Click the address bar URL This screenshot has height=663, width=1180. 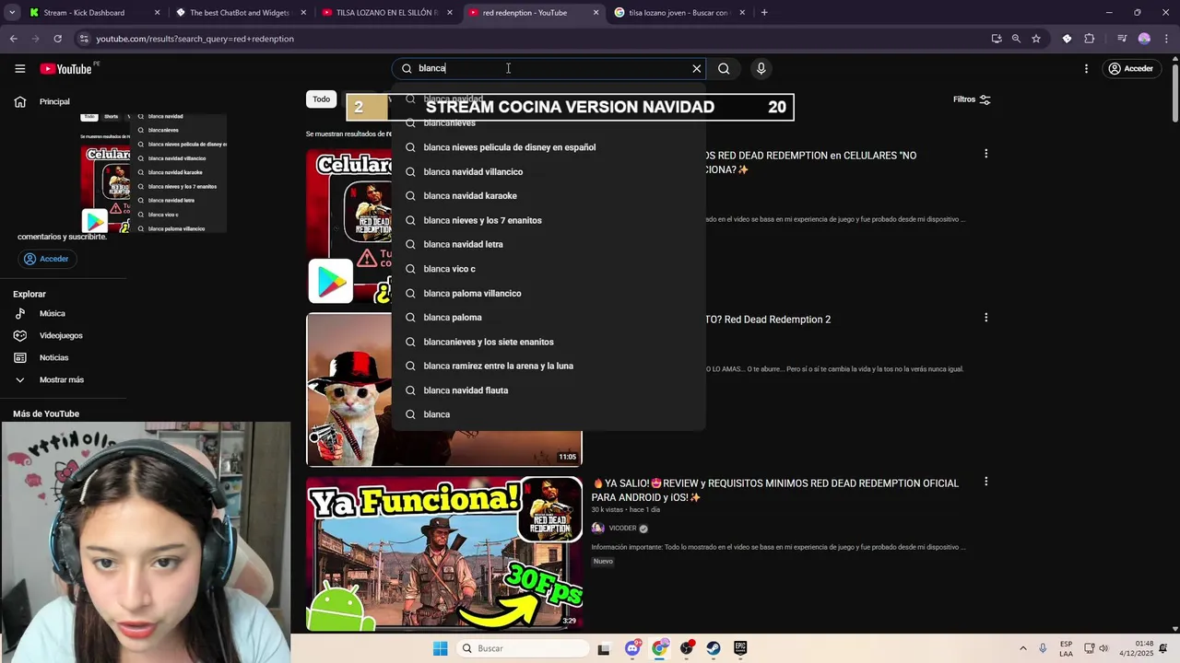tap(195, 39)
